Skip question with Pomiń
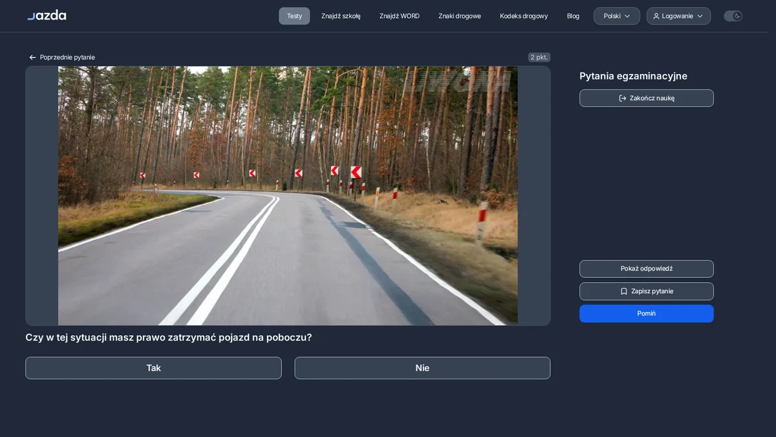Viewport: 776px width, 437px height. tap(647, 313)
